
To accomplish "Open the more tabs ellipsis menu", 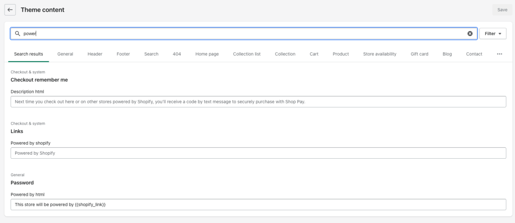I will [x=499, y=54].
